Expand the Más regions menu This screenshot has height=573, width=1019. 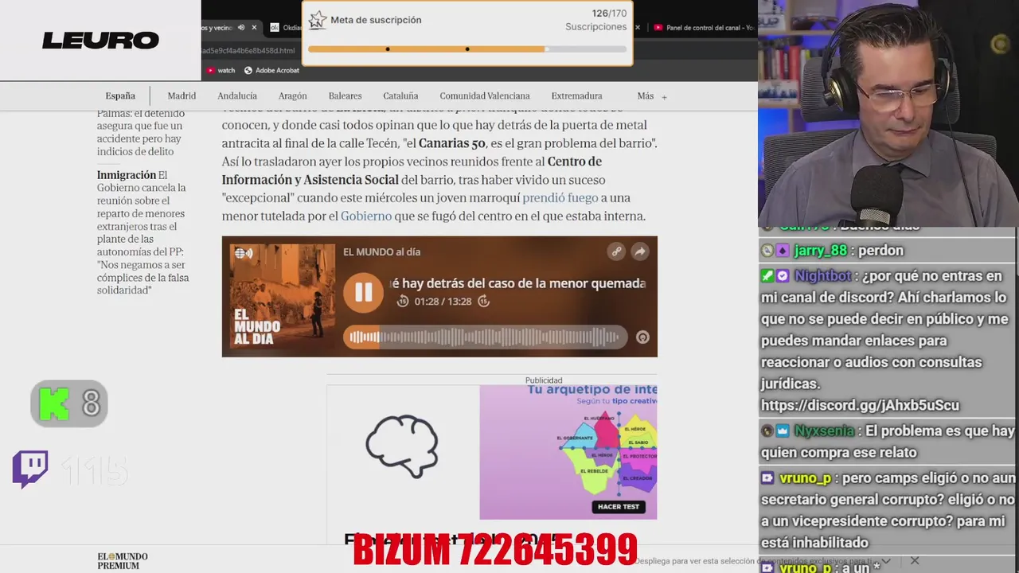pos(652,96)
